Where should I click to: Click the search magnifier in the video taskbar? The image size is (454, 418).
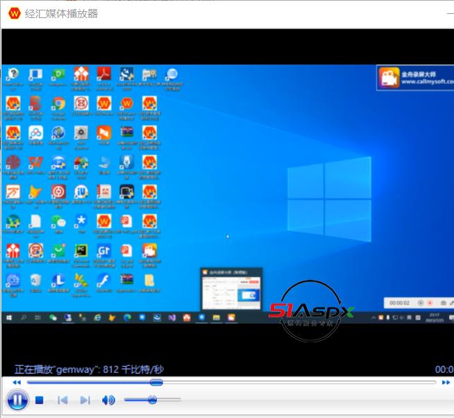click(24, 318)
